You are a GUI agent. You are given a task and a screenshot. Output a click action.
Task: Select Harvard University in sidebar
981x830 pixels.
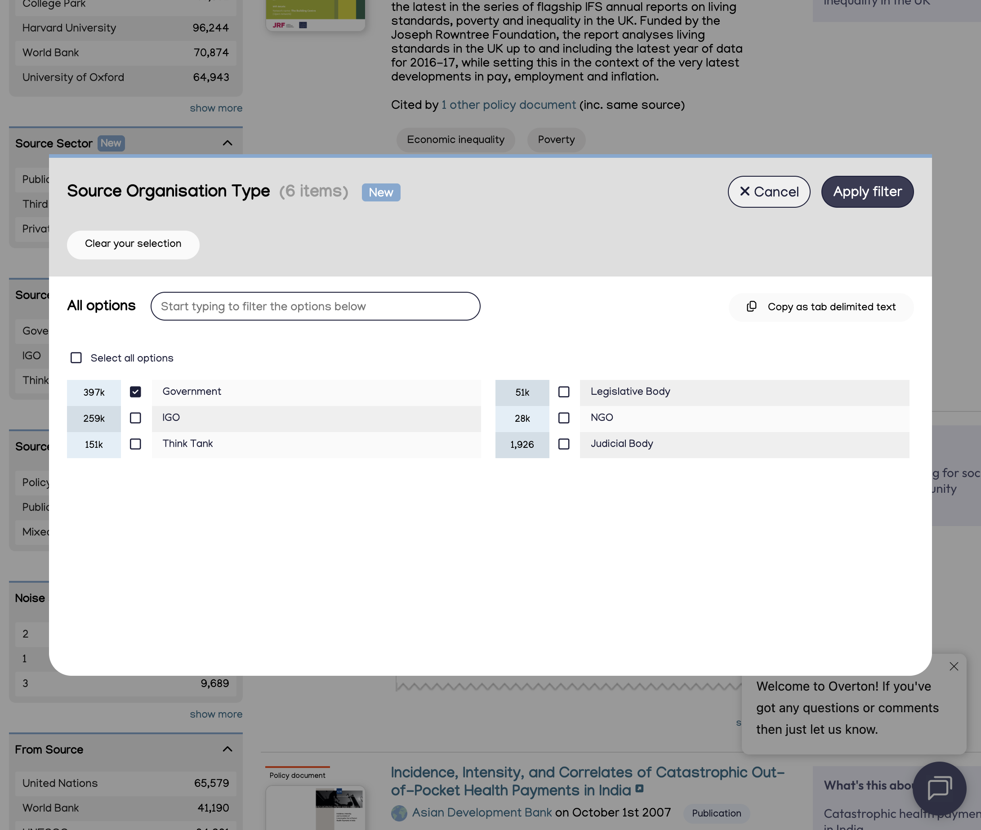point(125,28)
